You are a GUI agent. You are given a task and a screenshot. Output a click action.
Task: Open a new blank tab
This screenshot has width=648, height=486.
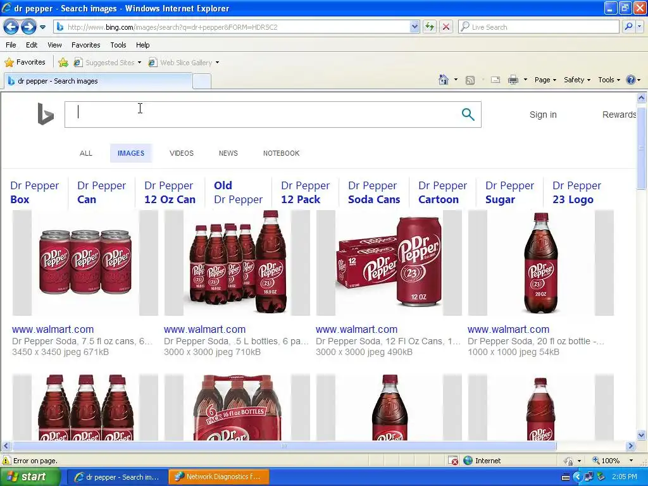(202, 82)
